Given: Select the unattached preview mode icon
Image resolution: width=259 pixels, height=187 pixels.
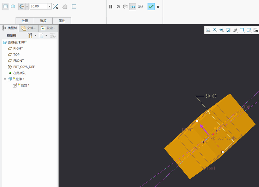Looking at the screenshot, I should pos(125,6).
